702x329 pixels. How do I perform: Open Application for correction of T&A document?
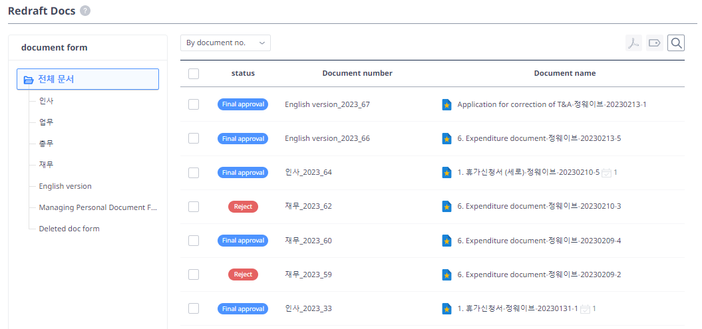pos(552,104)
